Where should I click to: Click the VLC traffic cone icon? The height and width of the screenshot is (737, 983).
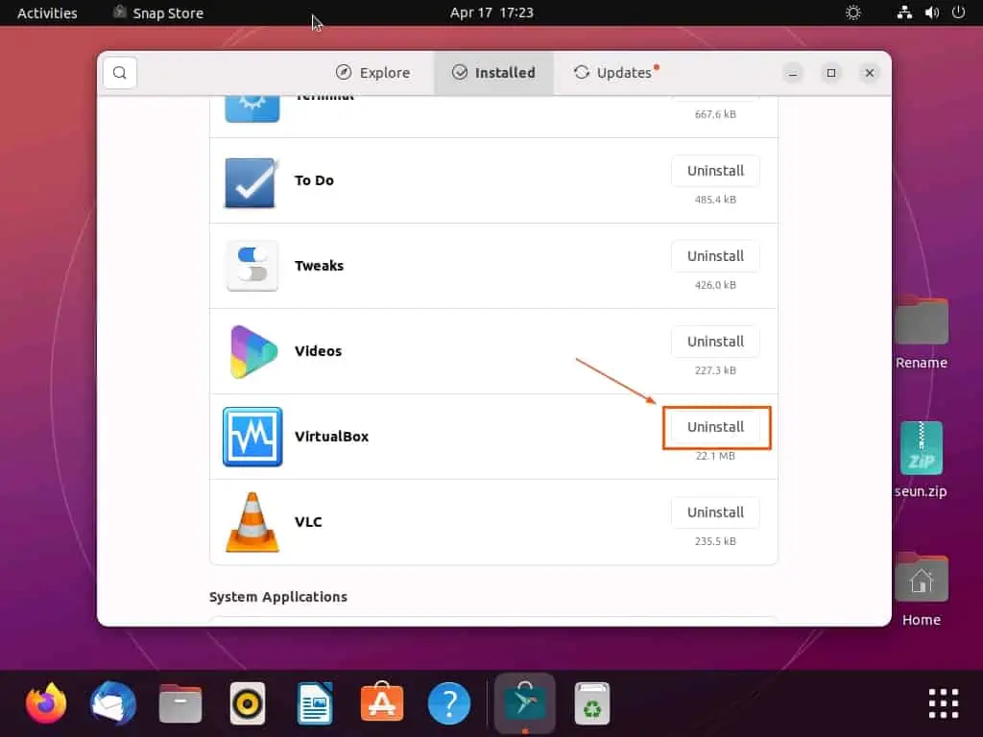point(252,522)
